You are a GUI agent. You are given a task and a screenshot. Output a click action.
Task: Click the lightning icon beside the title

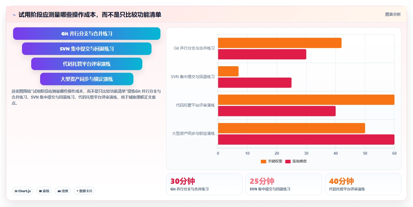pos(14,15)
